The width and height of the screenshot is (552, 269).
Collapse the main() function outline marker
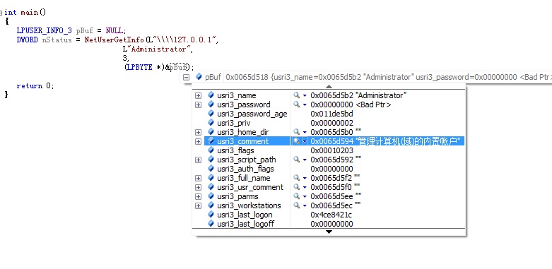click(x=1, y=12)
